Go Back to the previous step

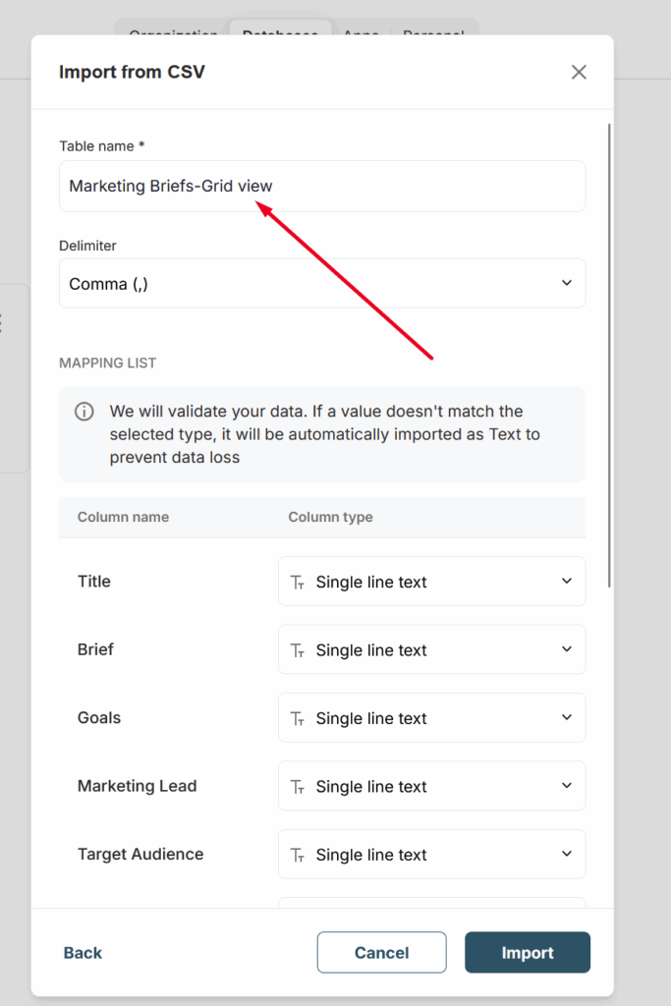[83, 952]
